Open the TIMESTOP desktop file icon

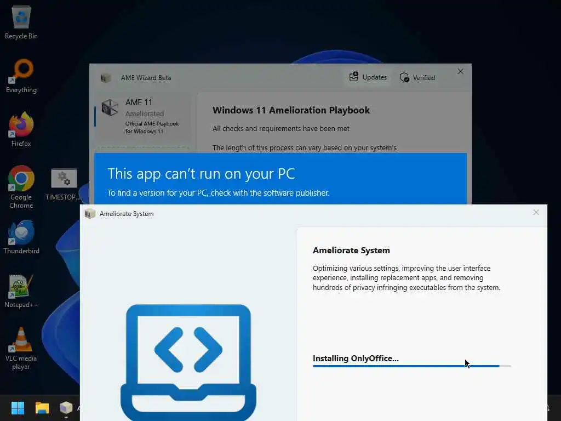click(64, 184)
